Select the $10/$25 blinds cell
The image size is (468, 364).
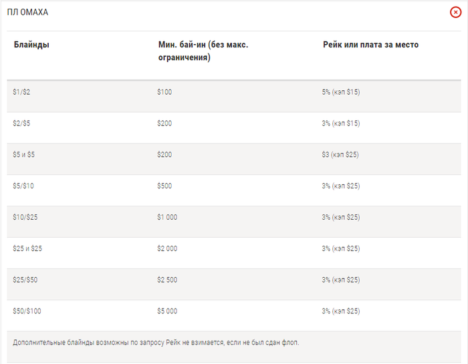tap(25, 217)
